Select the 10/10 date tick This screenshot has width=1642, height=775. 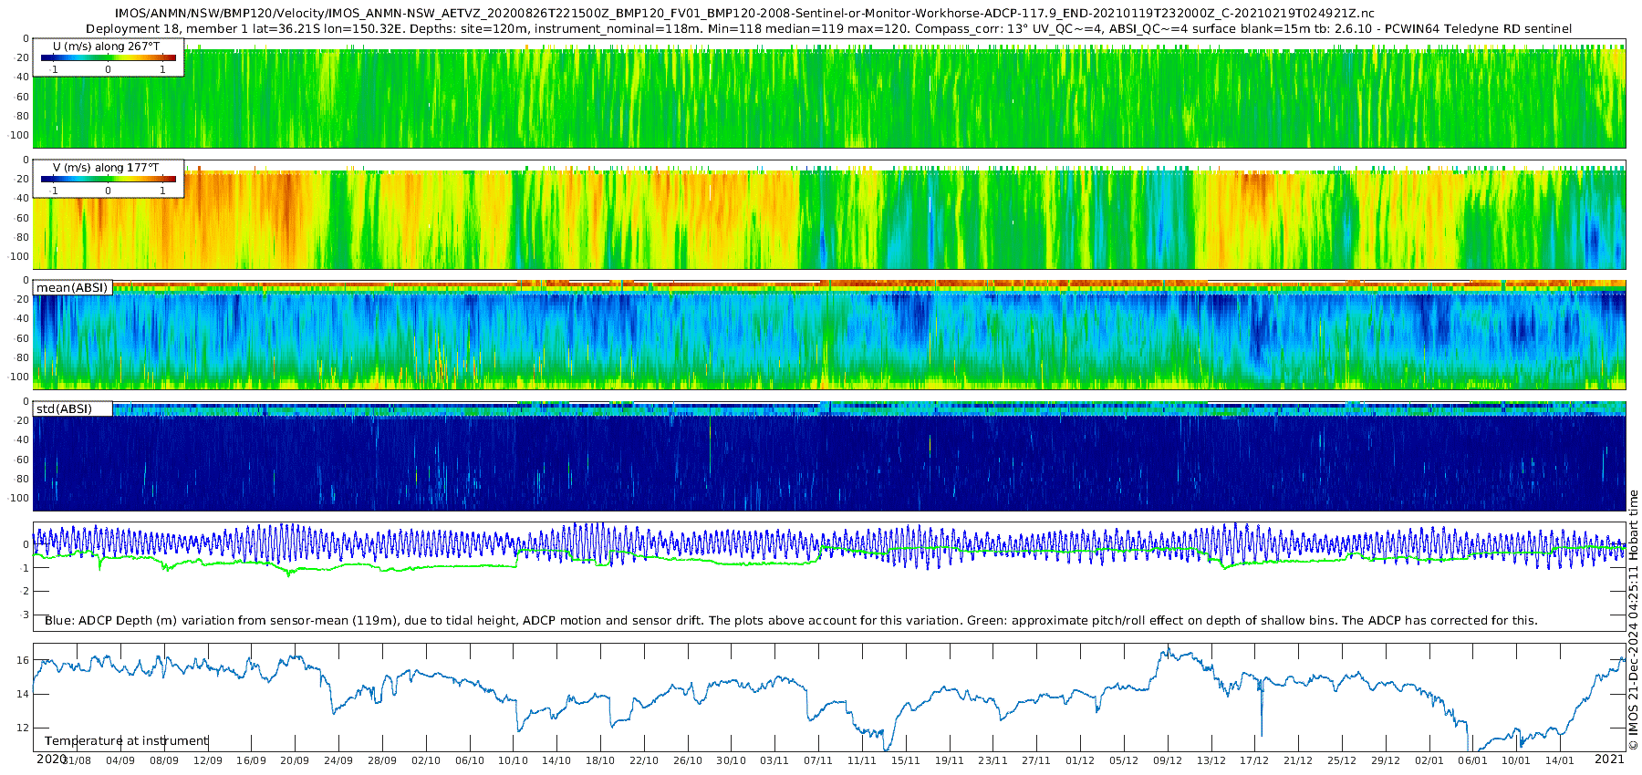pos(513,760)
